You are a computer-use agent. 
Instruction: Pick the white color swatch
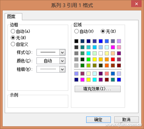point(101,53)
